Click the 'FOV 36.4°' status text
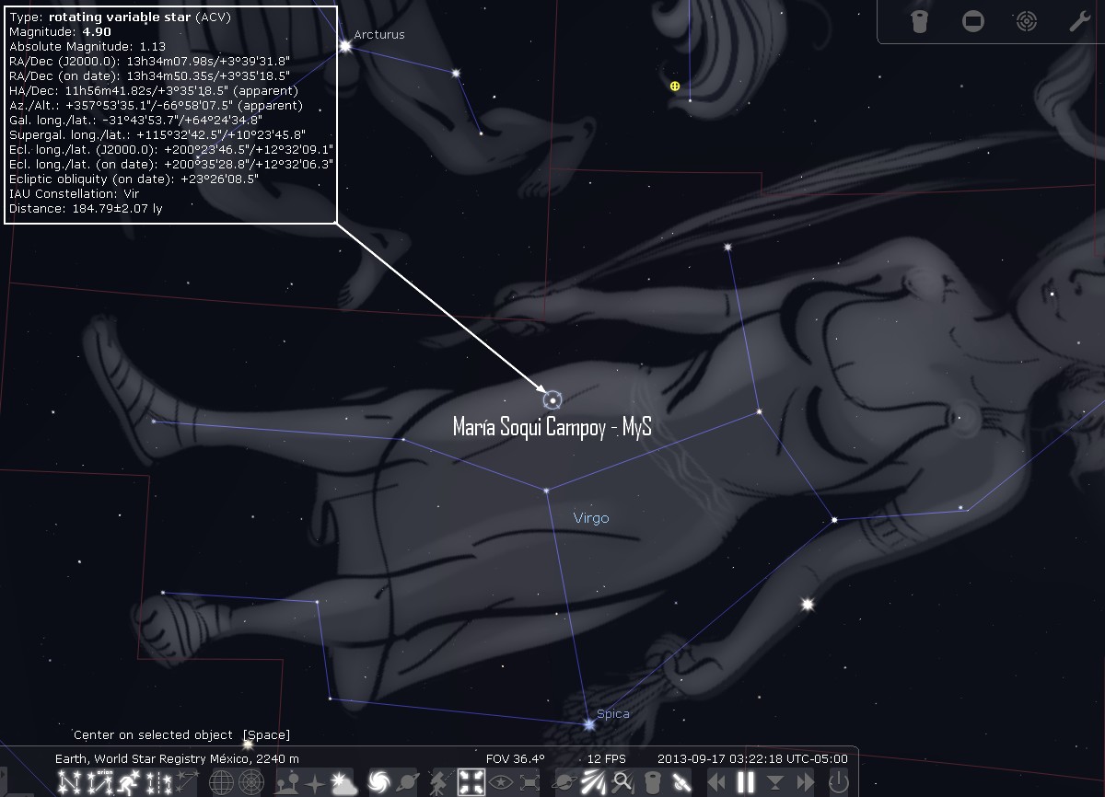 516,758
